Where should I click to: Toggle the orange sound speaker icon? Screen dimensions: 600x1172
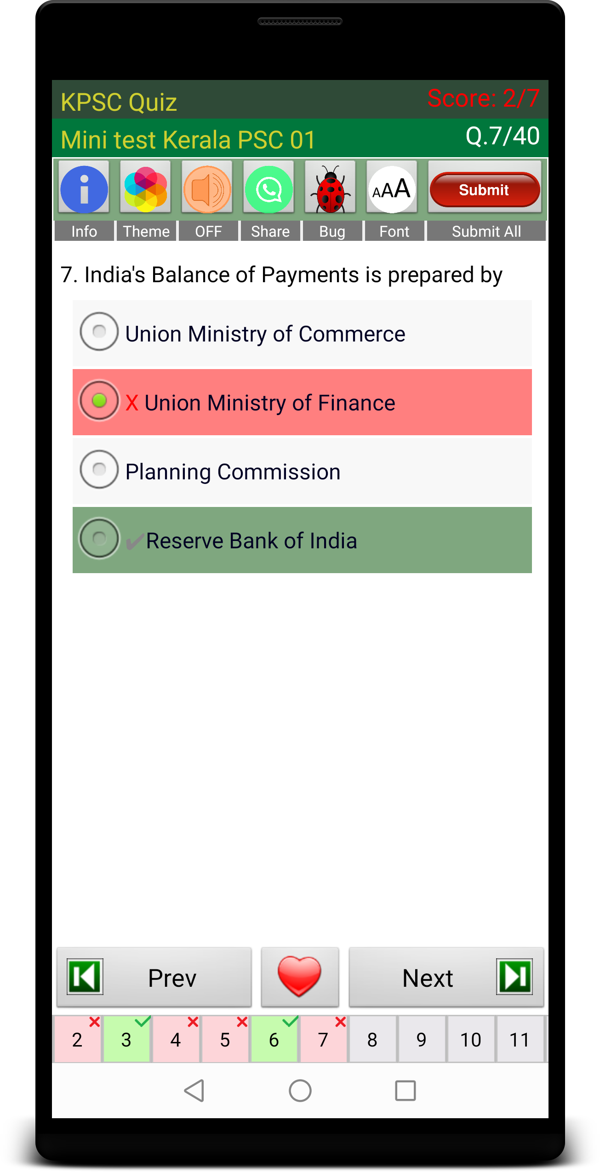(207, 189)
